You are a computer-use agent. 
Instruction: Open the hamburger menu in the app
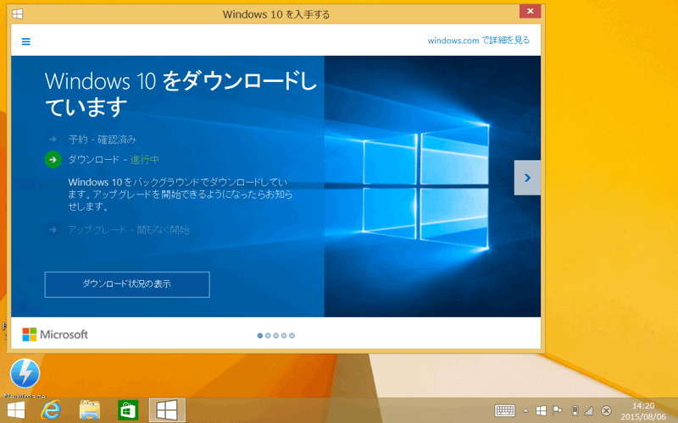(x=25, y=41)
